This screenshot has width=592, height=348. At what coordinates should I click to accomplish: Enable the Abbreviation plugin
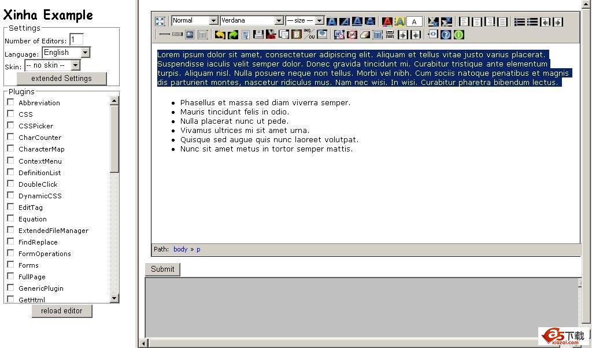10,102
